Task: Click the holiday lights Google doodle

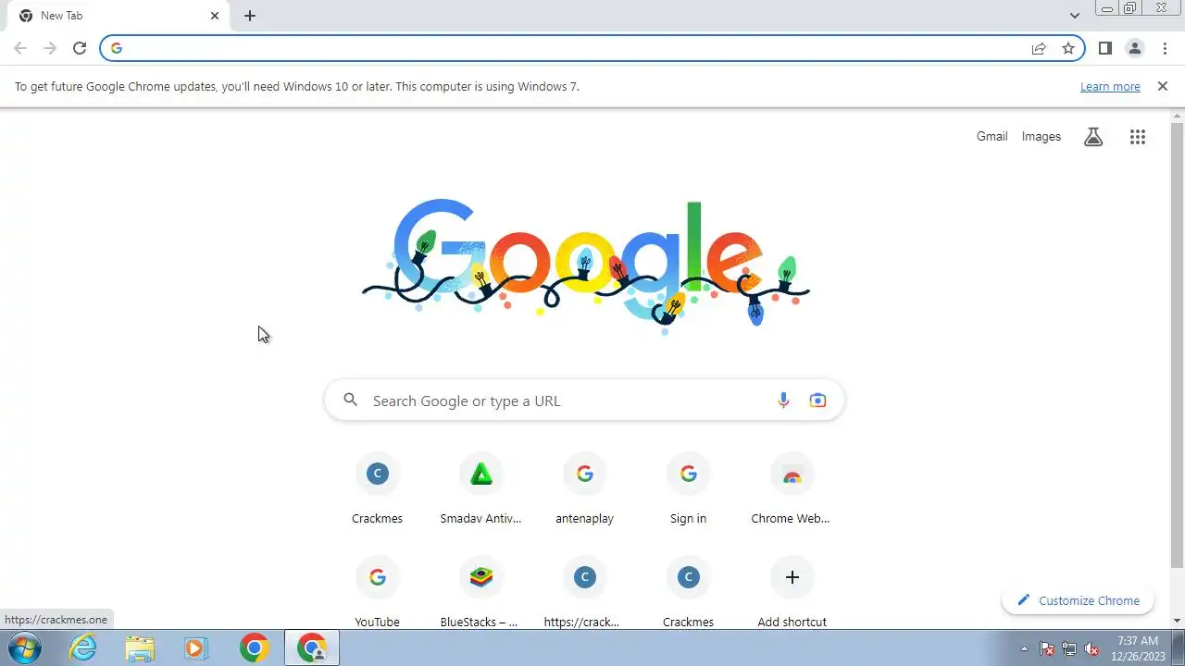Action: 586,265
